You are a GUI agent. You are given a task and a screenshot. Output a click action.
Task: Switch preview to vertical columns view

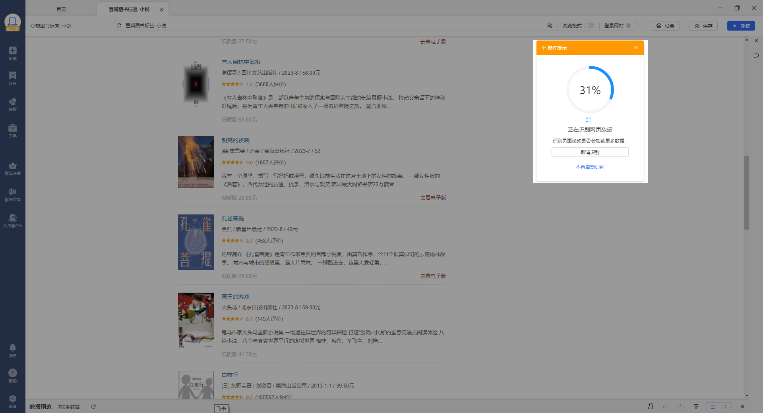(x=725, y=407)
